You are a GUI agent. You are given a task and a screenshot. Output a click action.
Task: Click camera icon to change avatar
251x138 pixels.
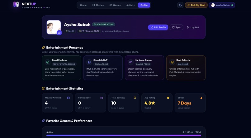pyautogui.click(x=59, y=33)
